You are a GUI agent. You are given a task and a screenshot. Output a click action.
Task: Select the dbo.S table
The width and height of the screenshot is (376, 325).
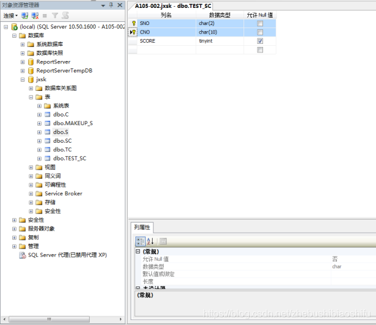tap(60, 132)
